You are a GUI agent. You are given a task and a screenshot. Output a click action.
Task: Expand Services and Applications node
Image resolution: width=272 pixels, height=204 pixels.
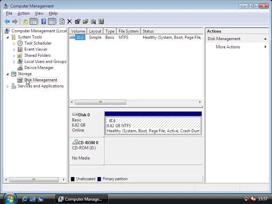tap(7, 86)
